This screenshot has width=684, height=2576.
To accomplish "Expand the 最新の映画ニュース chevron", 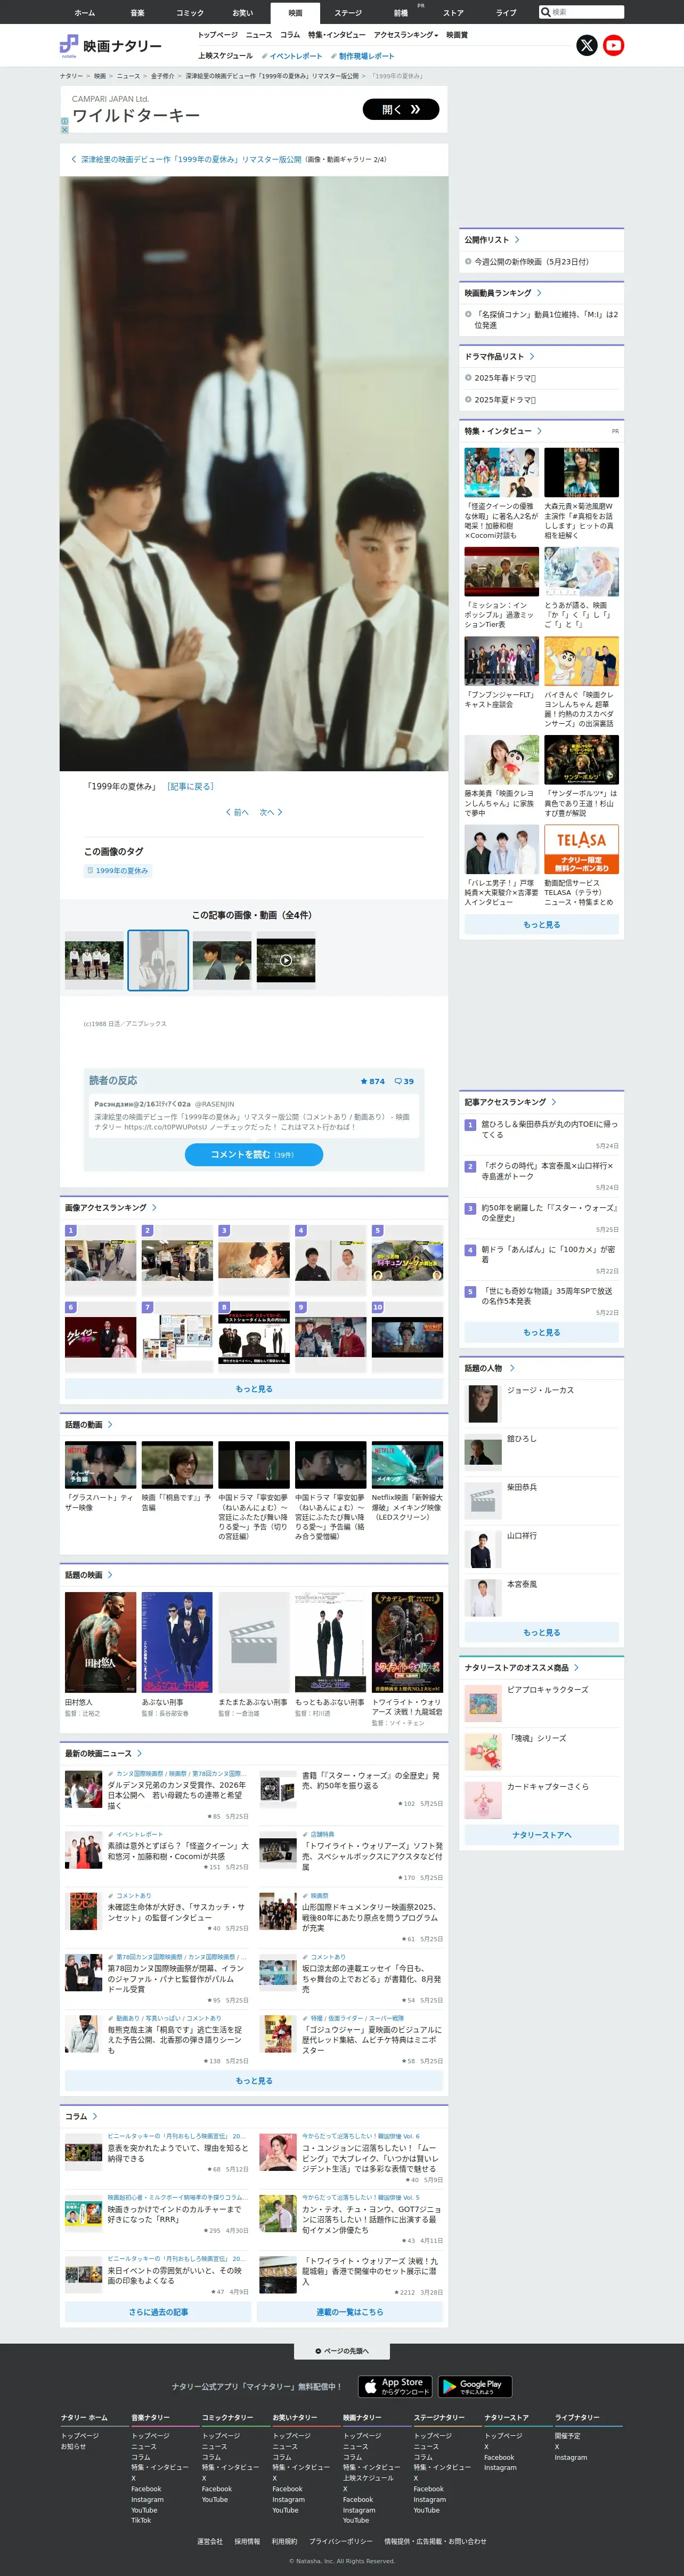I will pyautogui.click(x=139, y=1753).
